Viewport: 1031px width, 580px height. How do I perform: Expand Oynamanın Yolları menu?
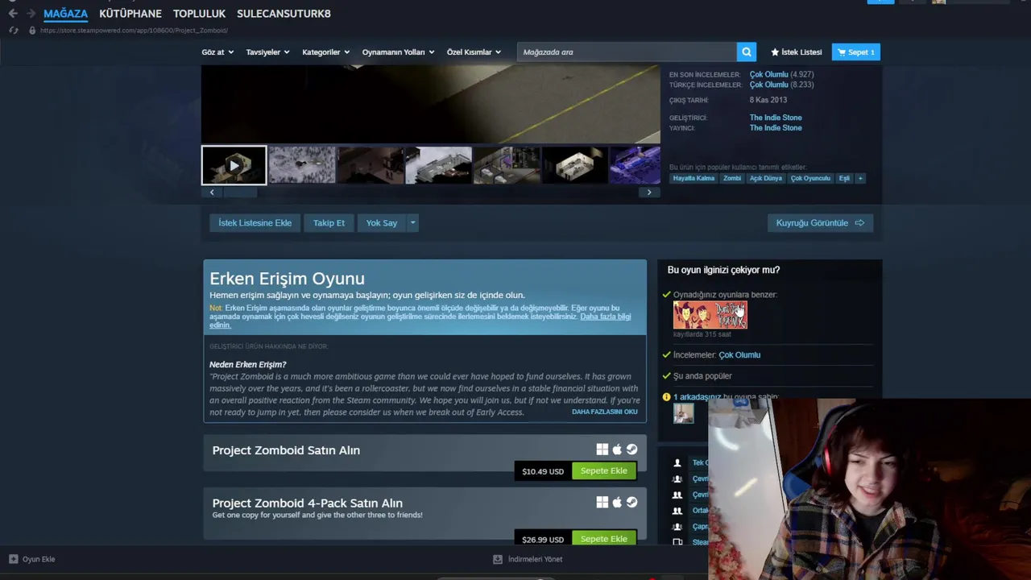(398, 52)
